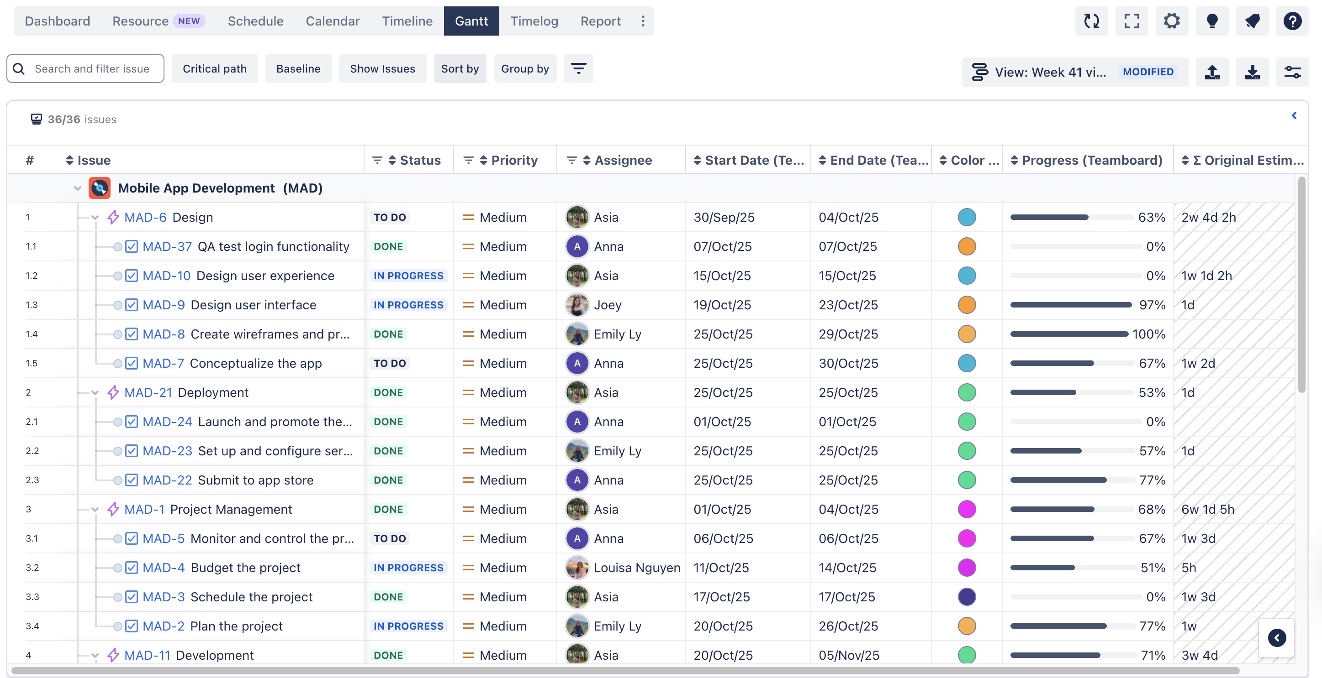Toggle checkbox icon for MAD-4 Budget the project

[132, 568]
